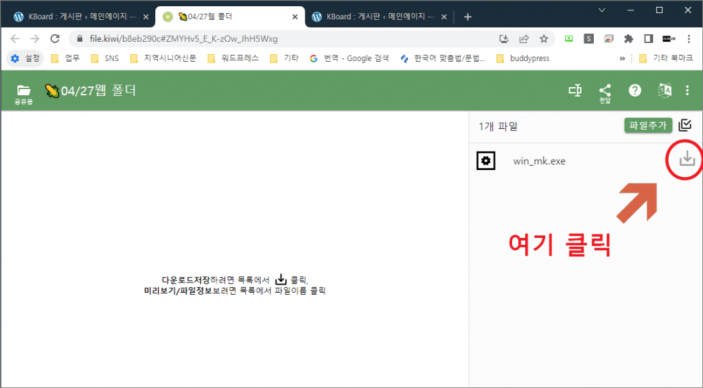Open the Extensions puzzle icon

(629, 39)
